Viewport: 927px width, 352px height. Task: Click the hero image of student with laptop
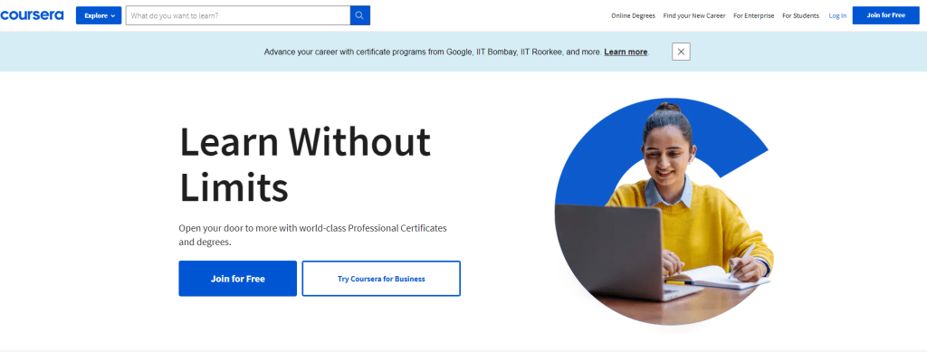tap(664, 213)
